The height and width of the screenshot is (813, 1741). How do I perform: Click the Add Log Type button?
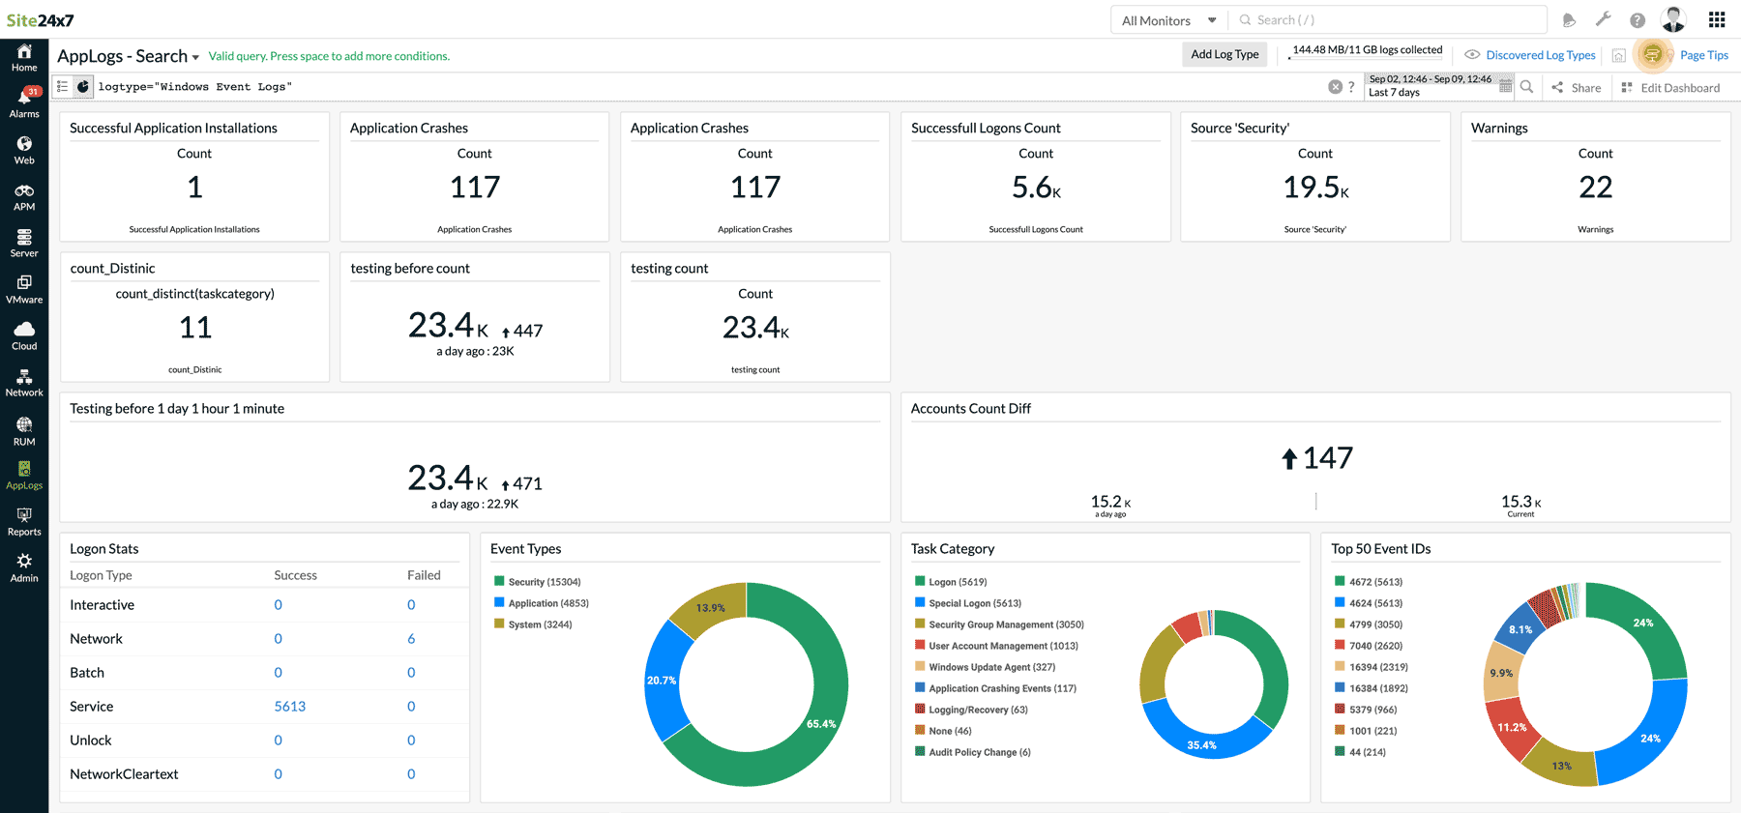click(x=1225, y=54)
